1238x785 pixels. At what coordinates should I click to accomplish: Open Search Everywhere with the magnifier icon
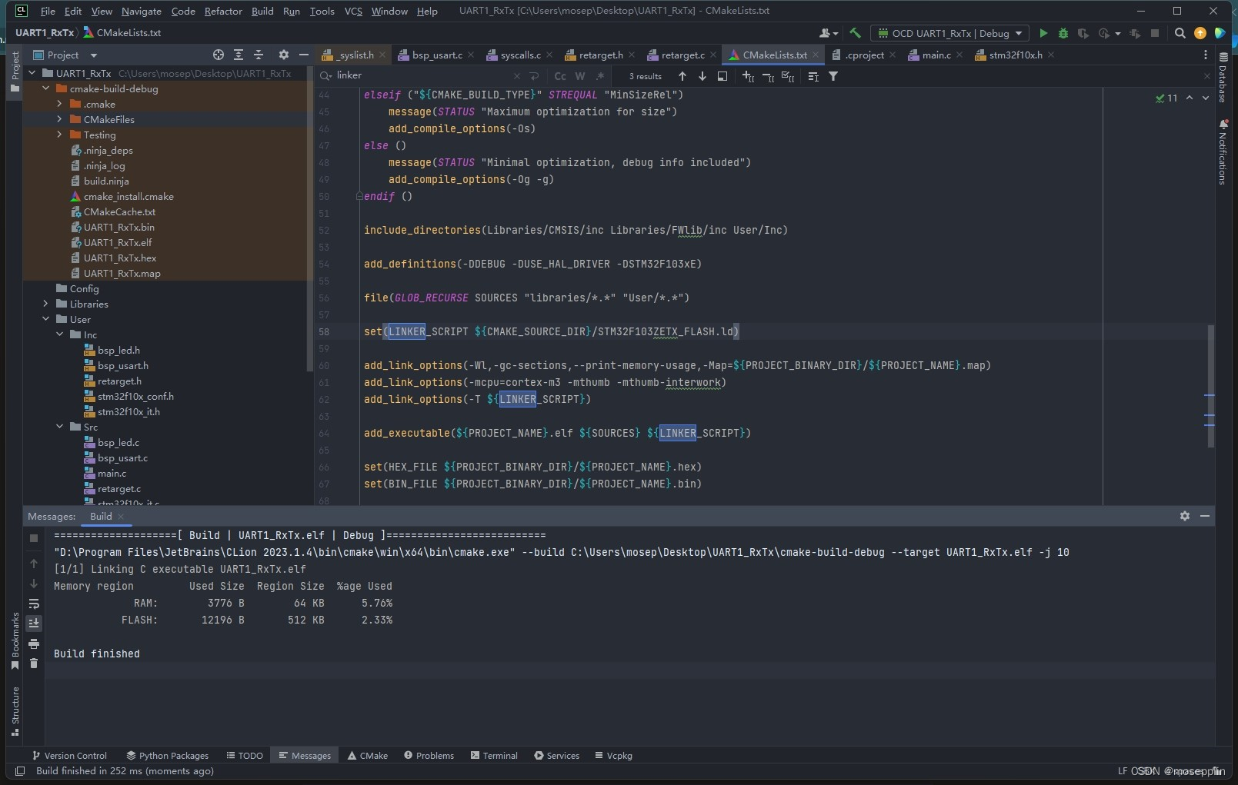tap(1180, 34)
